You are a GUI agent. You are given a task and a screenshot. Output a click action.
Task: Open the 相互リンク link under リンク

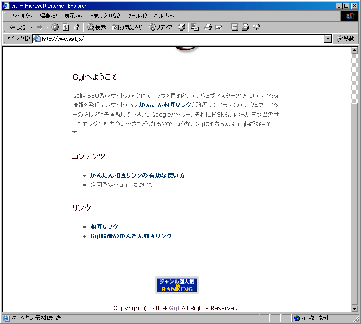(104, 227)
